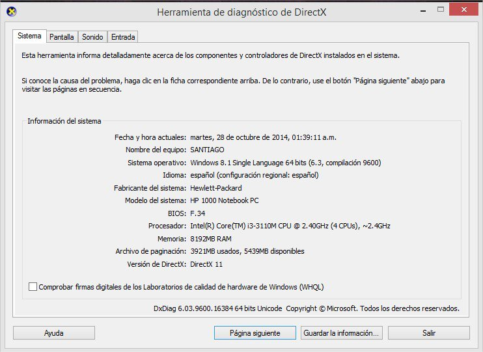The image size is (483, 352).
Task: Click the DirectX 11 version value
Action: [x=208, y=264]
